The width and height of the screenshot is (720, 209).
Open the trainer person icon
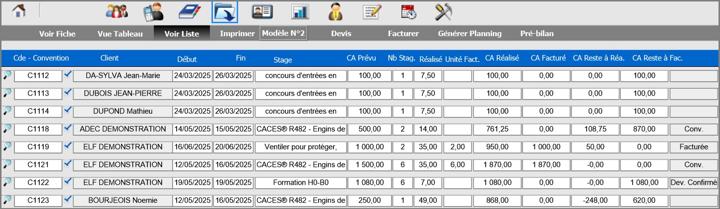click(x=336, y=12)
